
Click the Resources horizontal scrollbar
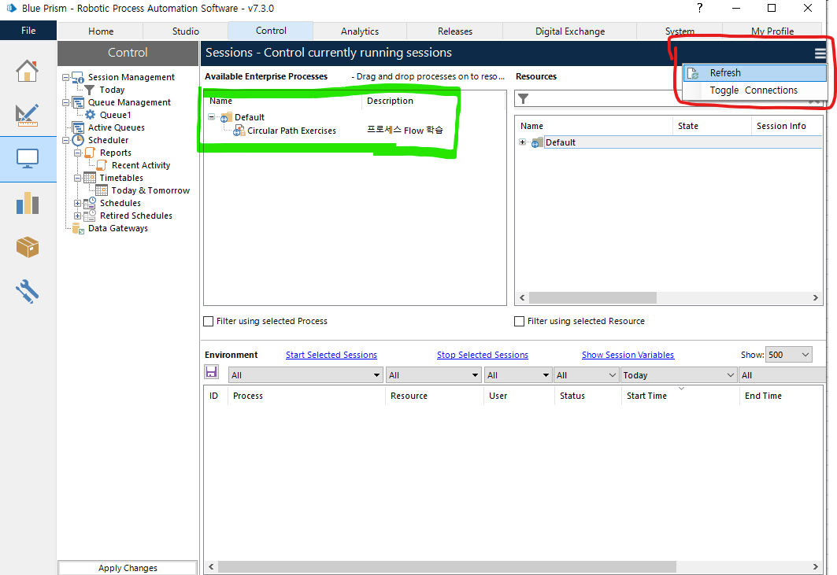tap(668, 297)
